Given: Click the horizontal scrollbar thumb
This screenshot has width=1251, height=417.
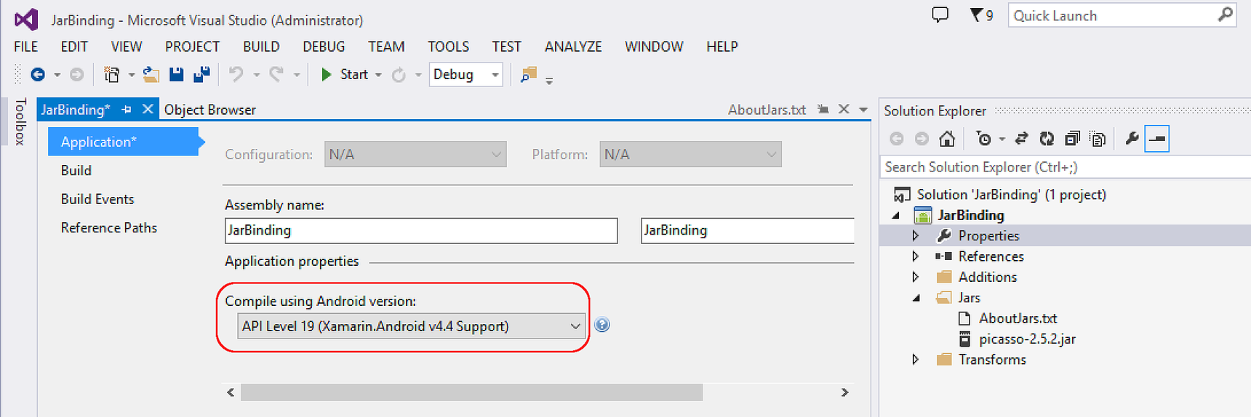Looking at the screenshot, I should [x=471, y=392].
